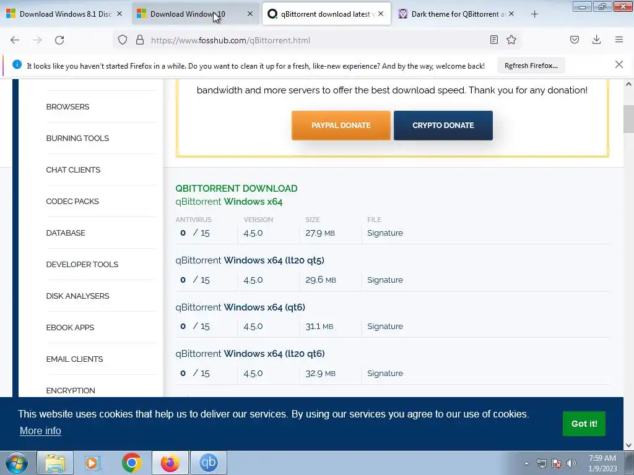Open the Browsers category

tap(67, 107)
